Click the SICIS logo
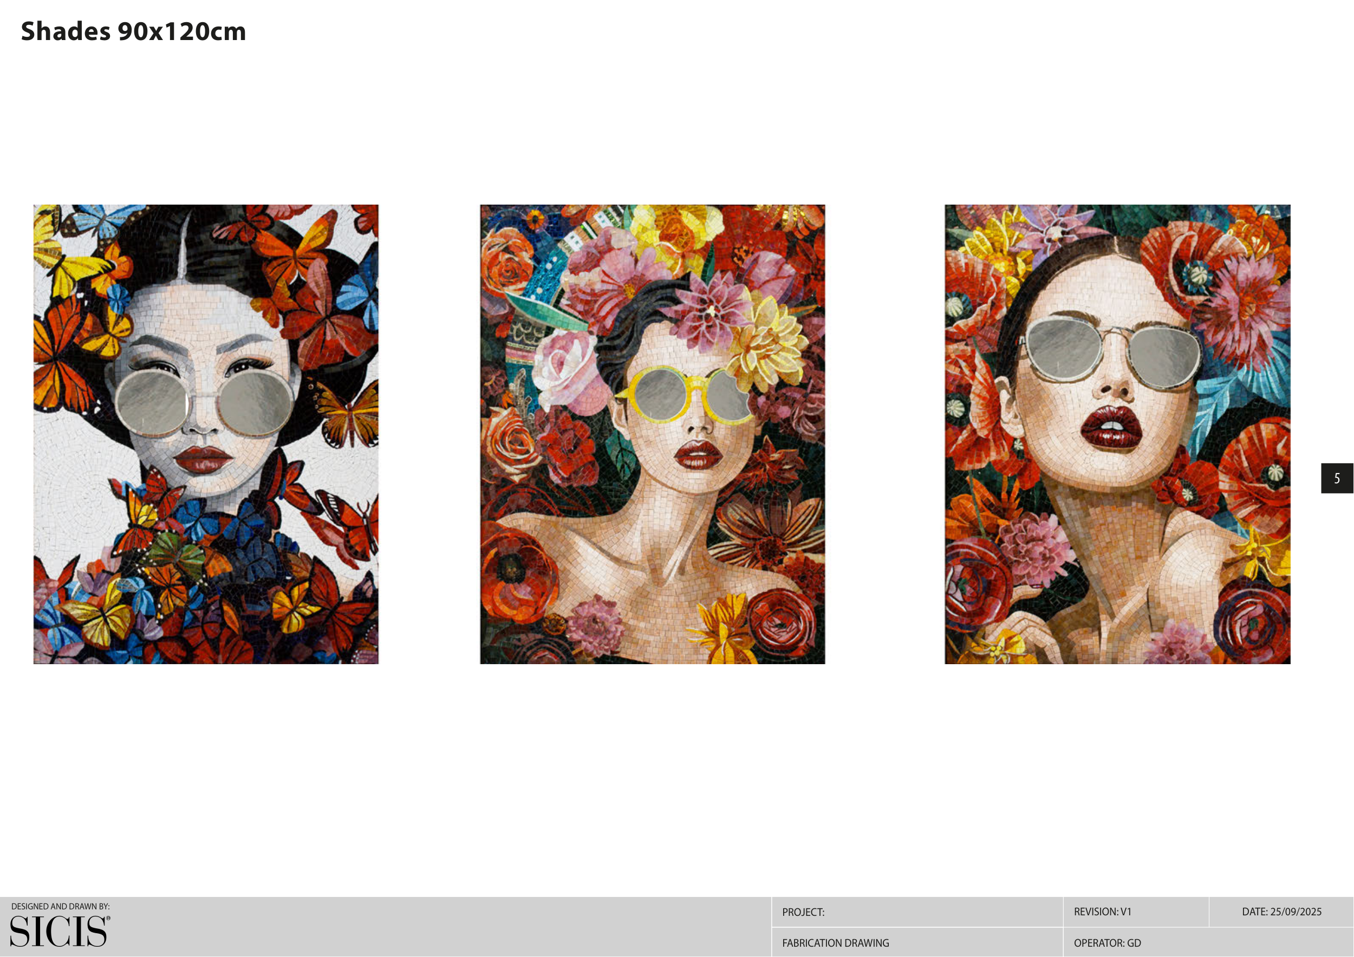The width and height of the screenshot is (1354, 957). [x=59, y=931]
